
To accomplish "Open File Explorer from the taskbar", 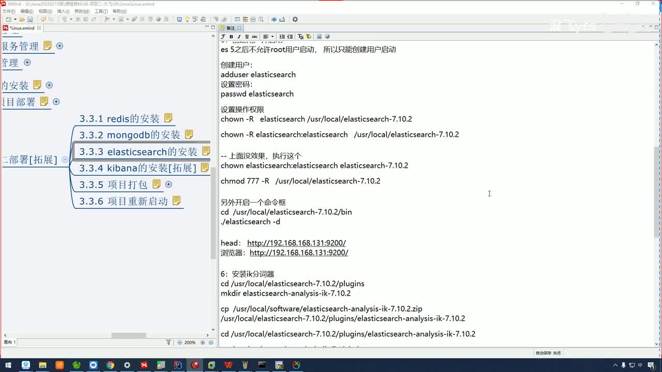I will [x=42, y=365].
